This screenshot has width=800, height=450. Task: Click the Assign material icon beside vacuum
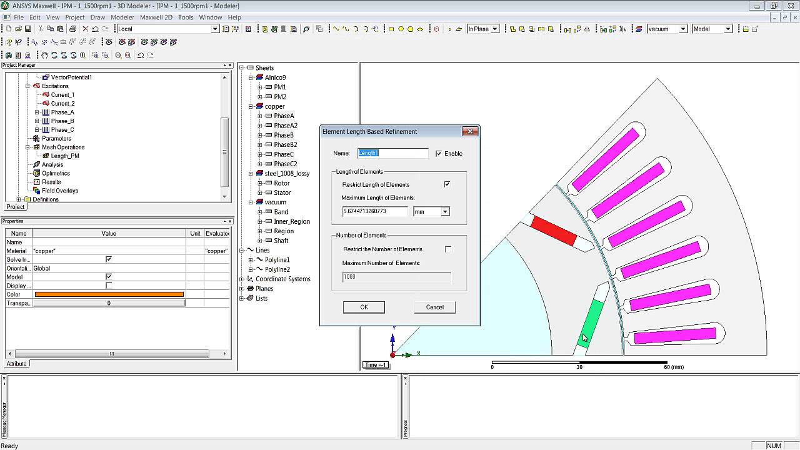click(x=639, y=29)
